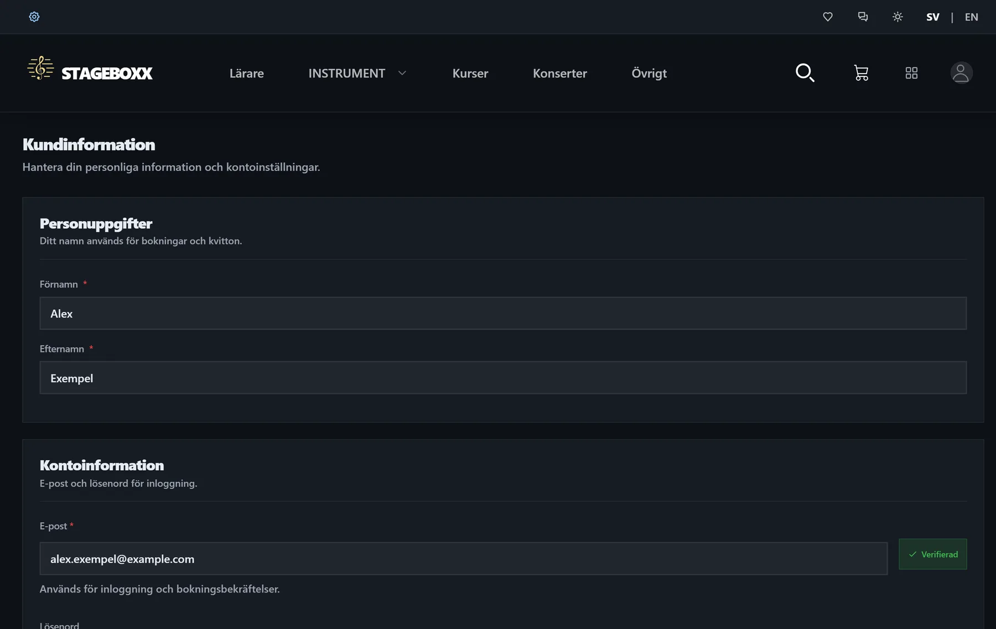Screen dimensions: 996x629
Task: Expand the INSTRUMENT dropdown
Action: pos(357,73)
